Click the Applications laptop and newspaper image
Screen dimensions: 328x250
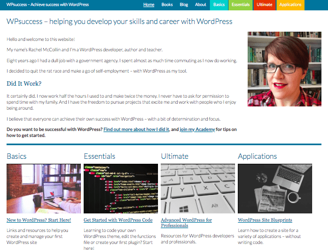(x=275, y=189)
